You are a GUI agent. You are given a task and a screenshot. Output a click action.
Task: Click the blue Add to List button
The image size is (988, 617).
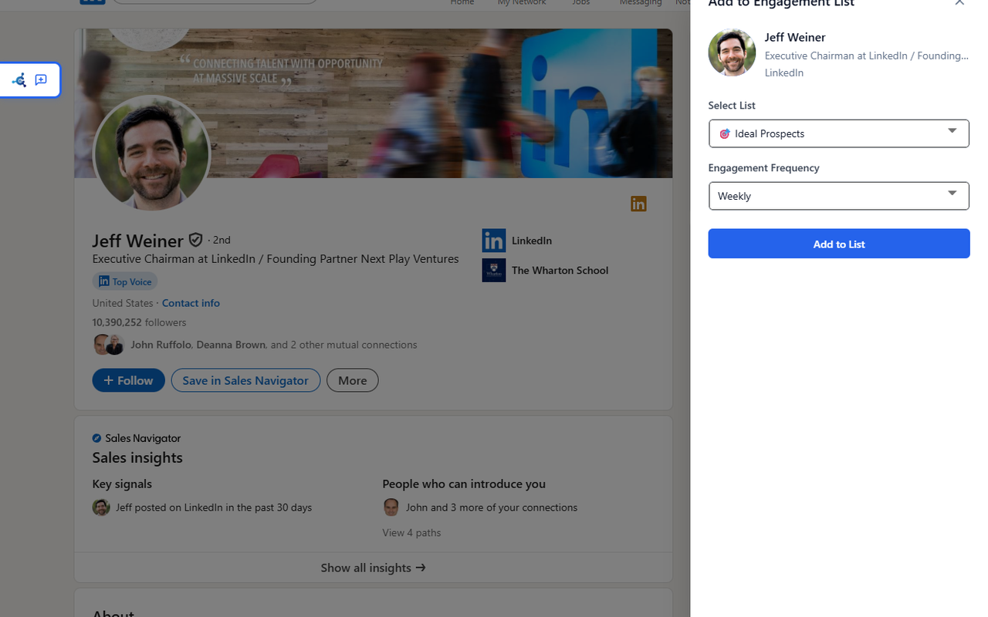click(839, 244)
